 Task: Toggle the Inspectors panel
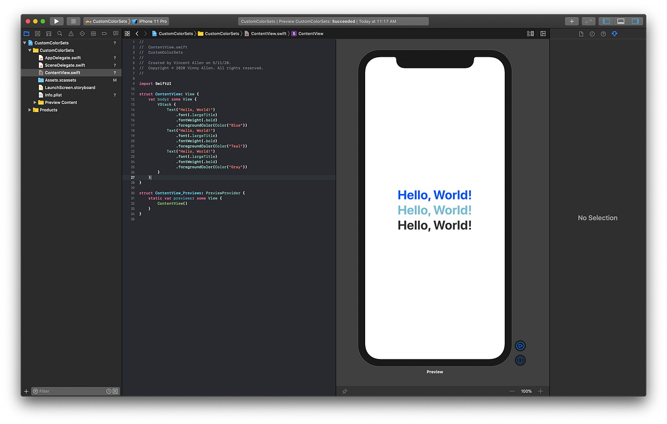(x=636, y=21)
